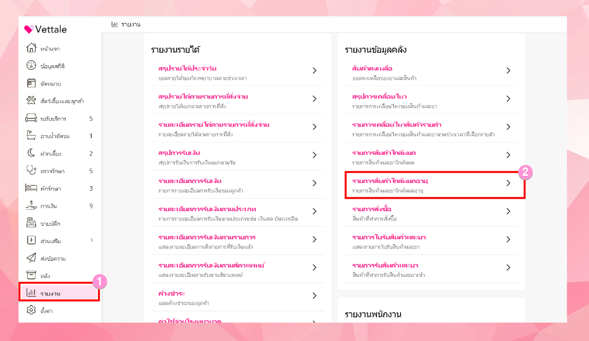The image size is (589, 341).
Task: Expand the ส่วนเสริม sidebar submenu arrow
Action: point(91,240)
